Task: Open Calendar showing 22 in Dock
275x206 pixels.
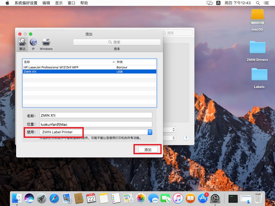Action: point(91,198)
